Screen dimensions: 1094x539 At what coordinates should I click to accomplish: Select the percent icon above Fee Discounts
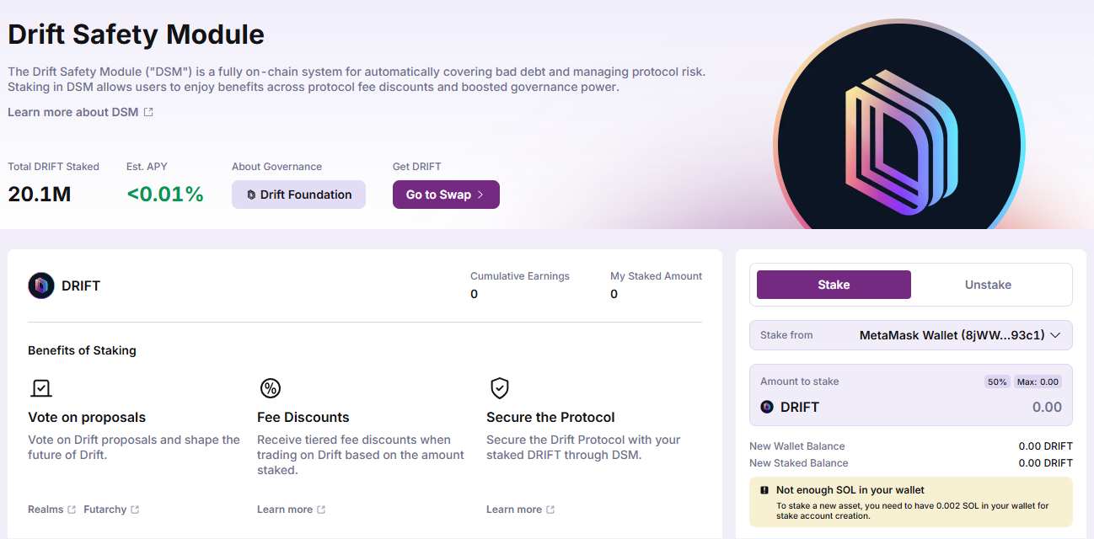(x=270, y=387)
